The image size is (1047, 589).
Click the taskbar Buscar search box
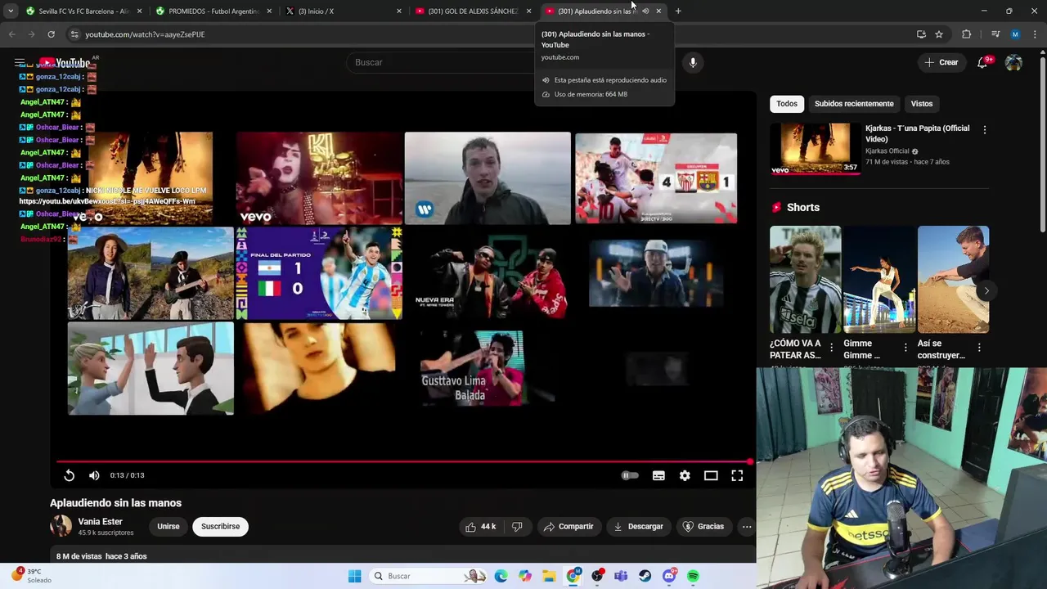point(429,576)
